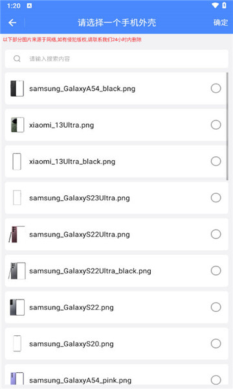Screen dimensions: 233x389
Task: Tap the samsung_GalaxyA54_pink phone thumbnail
Action: (17, 379)
